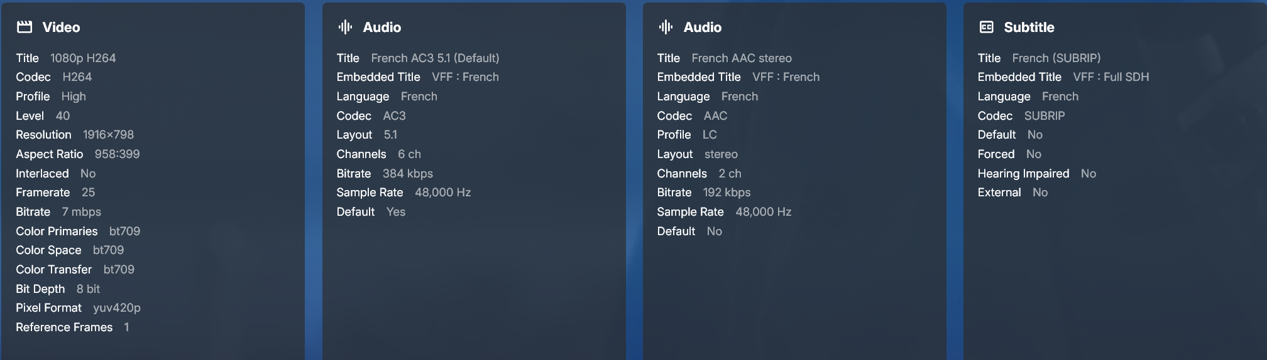
Task: Click the Color Transfer label
Action: pos(54,270)
